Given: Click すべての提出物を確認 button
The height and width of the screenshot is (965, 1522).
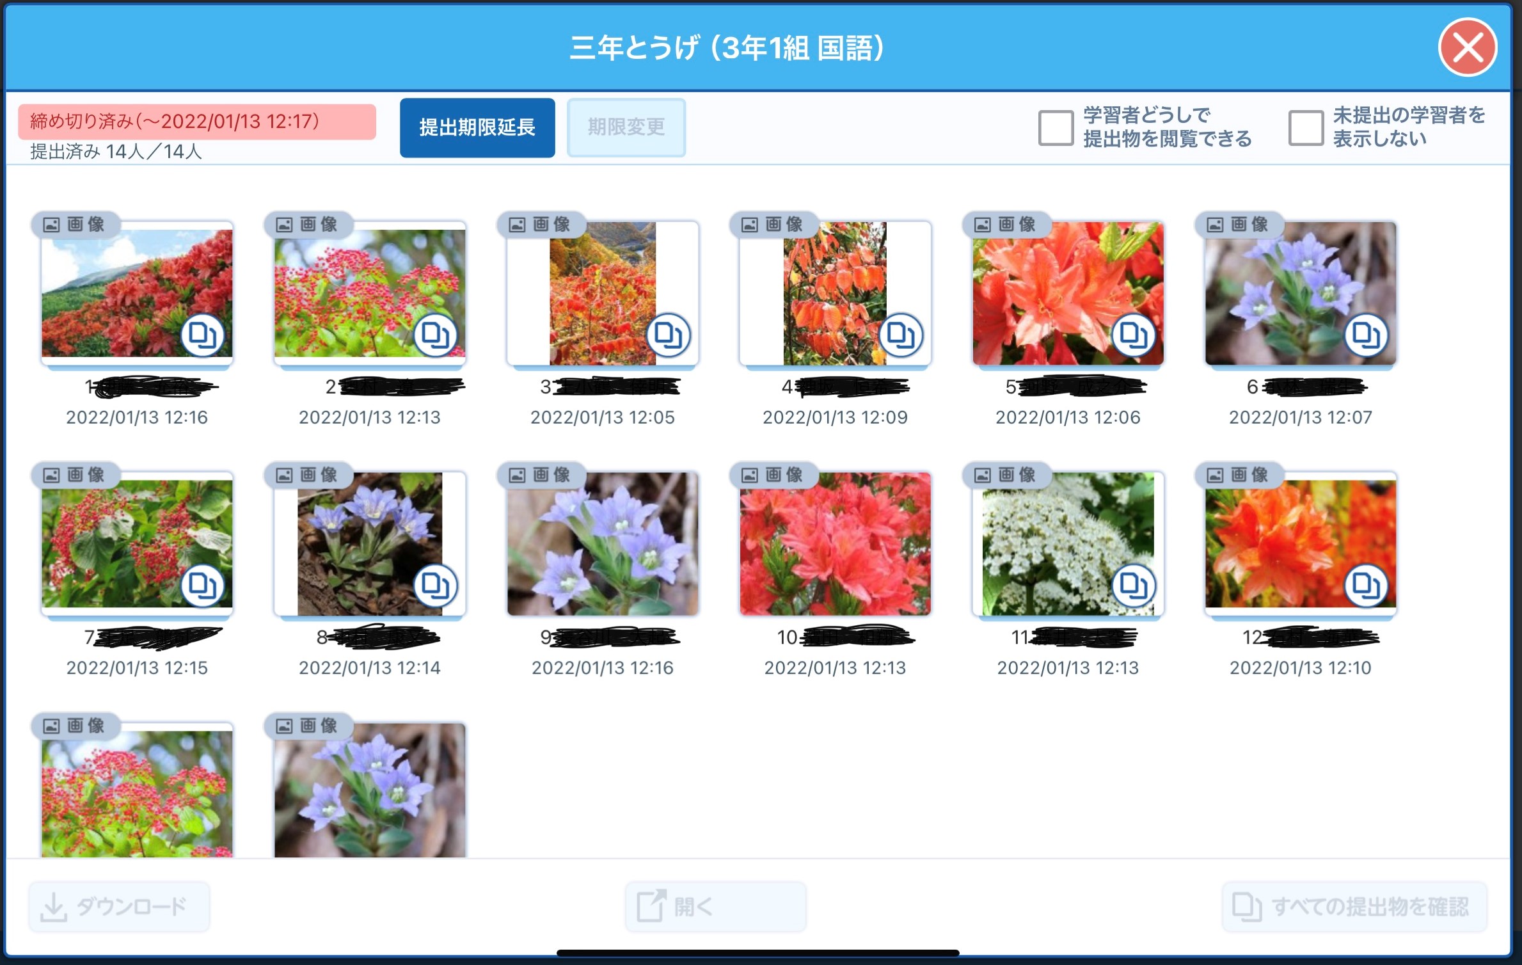Looking at the screenshot, I should (x=1354, y=906).
